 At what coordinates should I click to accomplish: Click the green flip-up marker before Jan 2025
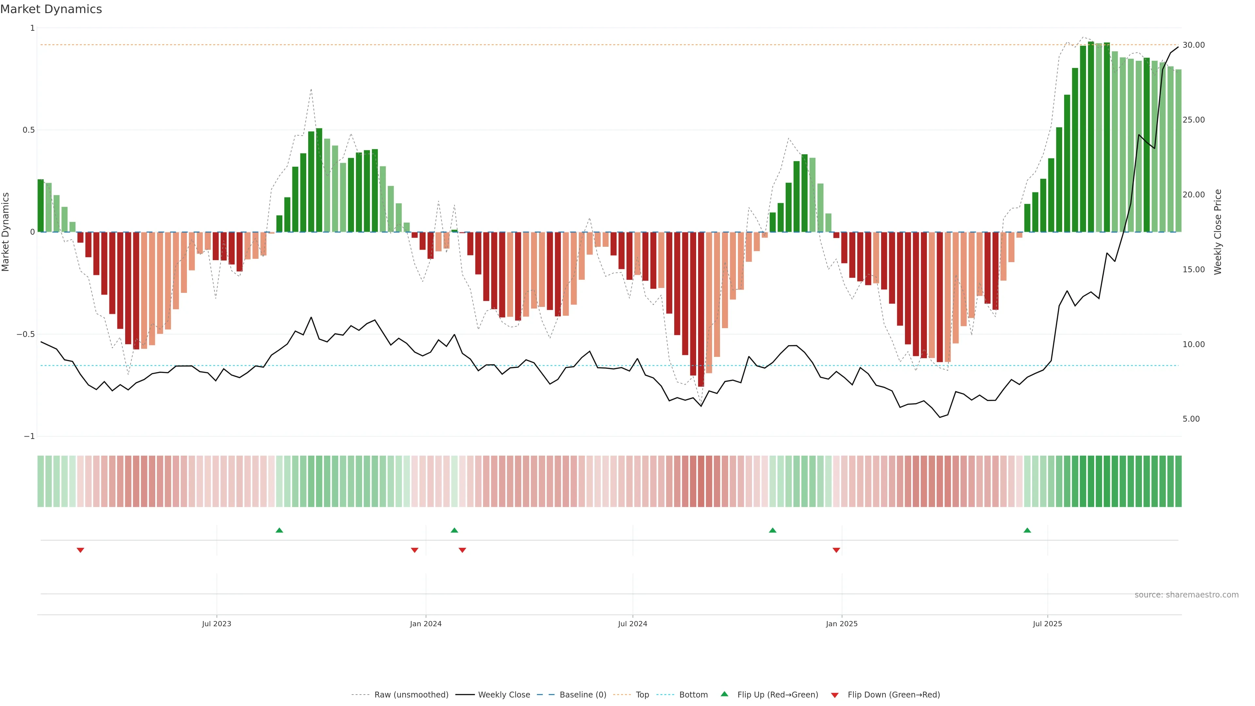point(772,530)
